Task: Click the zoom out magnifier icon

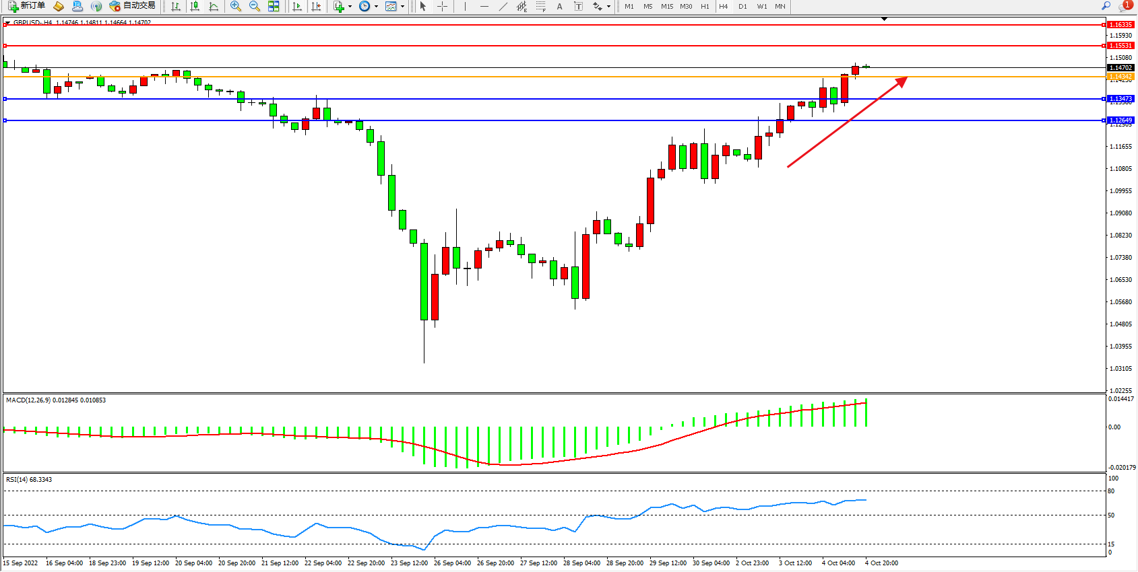Action: (254, 6)
